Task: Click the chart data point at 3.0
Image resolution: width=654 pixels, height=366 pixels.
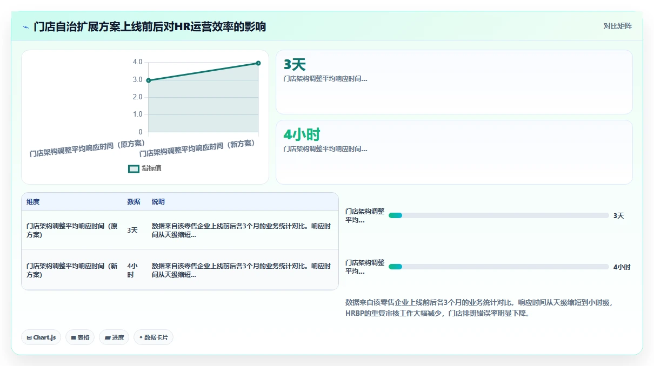Action: click(x=149, y=80)
